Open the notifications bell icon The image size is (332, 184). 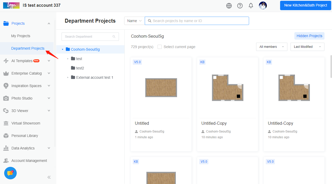251,6
